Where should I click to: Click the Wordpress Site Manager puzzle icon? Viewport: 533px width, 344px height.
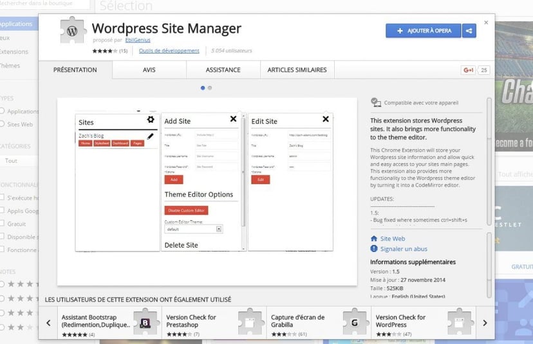coord(72,30)
